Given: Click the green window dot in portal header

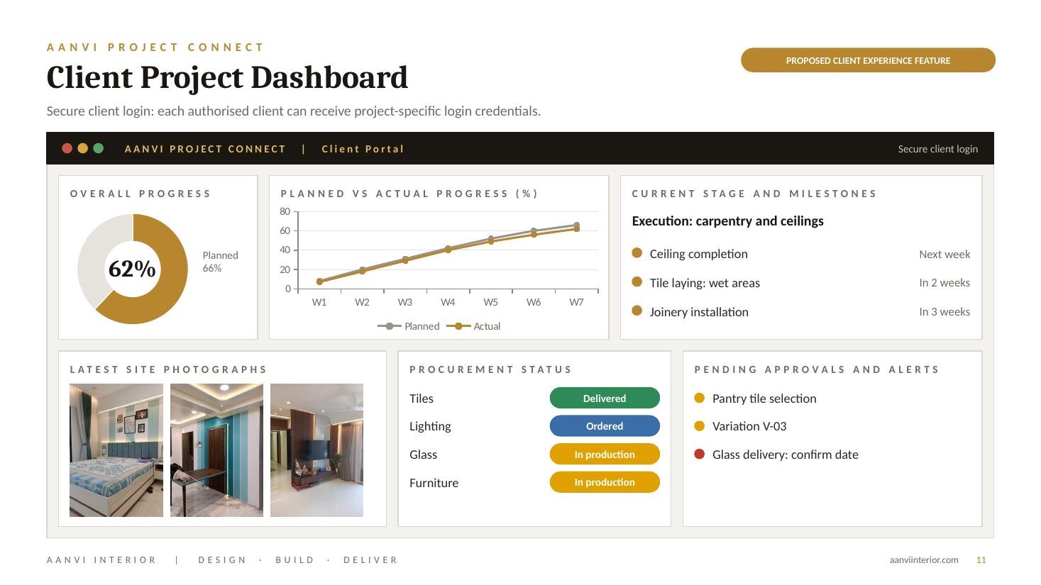Looking at the screenshot, I should tap(99, 148).
